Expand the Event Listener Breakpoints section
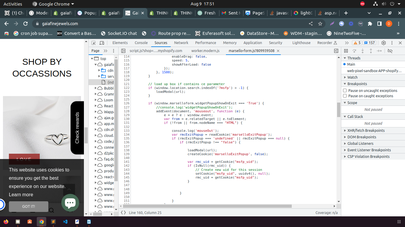The image size is (405, 227). [x=369, y=150]
